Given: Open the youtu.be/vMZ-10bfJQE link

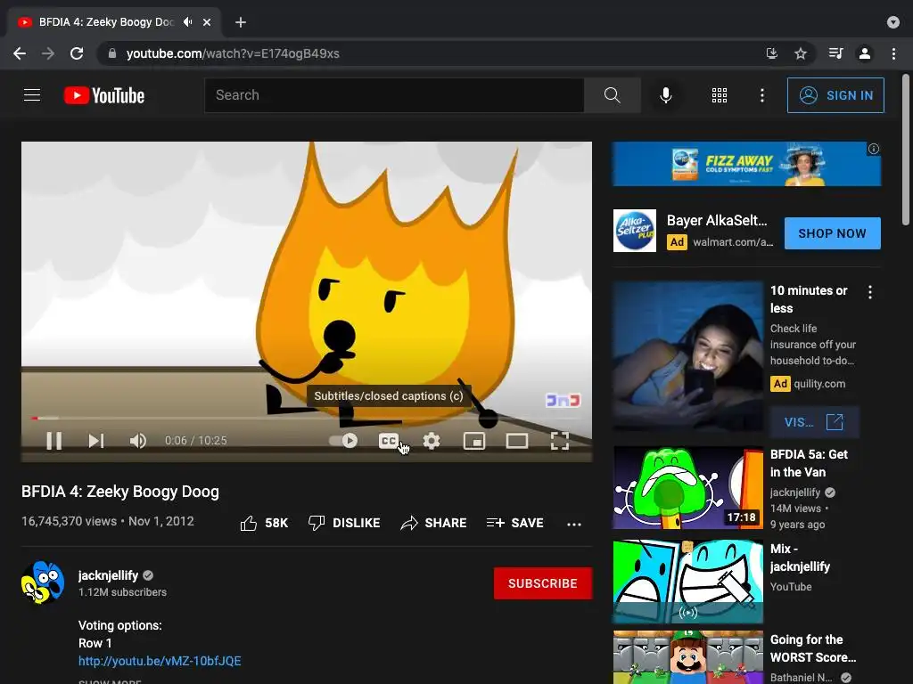Looking at the screenshot, I should click(160, 661).
